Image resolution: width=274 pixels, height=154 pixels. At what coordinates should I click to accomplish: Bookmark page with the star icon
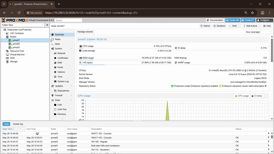(252, 13)
